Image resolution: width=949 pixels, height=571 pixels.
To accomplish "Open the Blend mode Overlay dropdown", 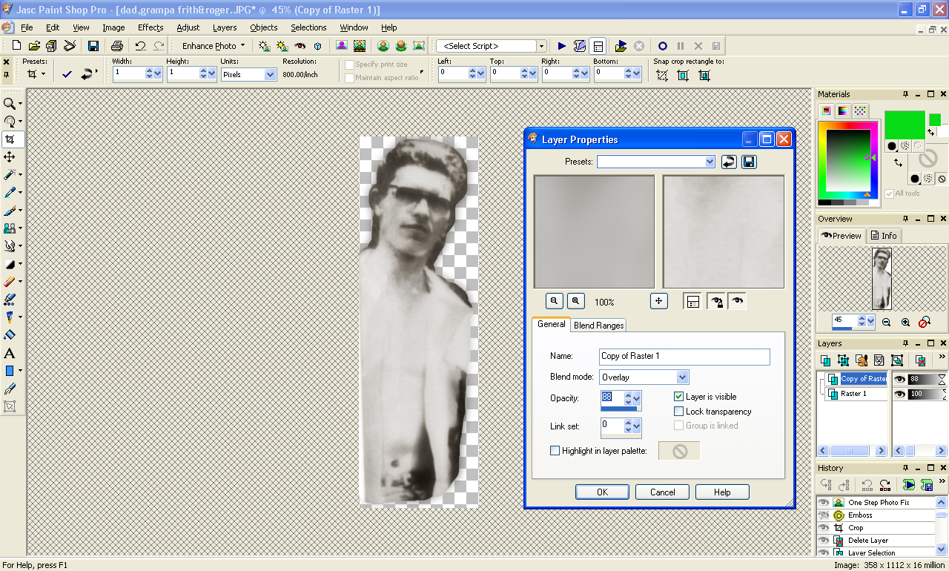I will pos(683,377).
